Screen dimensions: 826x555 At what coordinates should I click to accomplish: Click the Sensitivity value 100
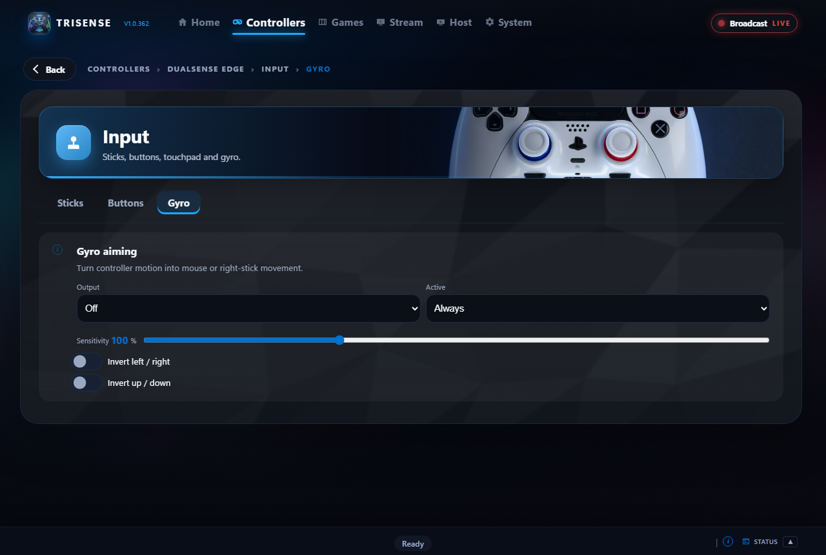click(x=119, y=340)
